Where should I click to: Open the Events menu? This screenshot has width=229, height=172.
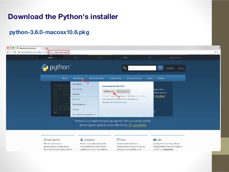(x=161, y=78)
